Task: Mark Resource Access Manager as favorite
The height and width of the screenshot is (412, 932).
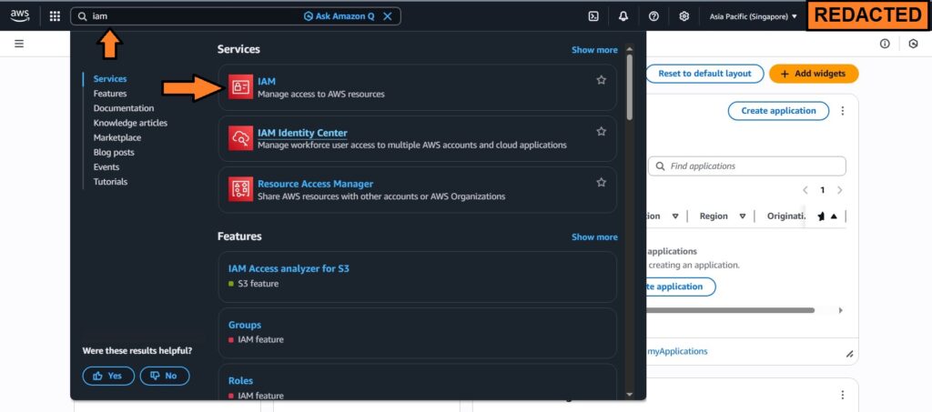Action: point(601,183)
